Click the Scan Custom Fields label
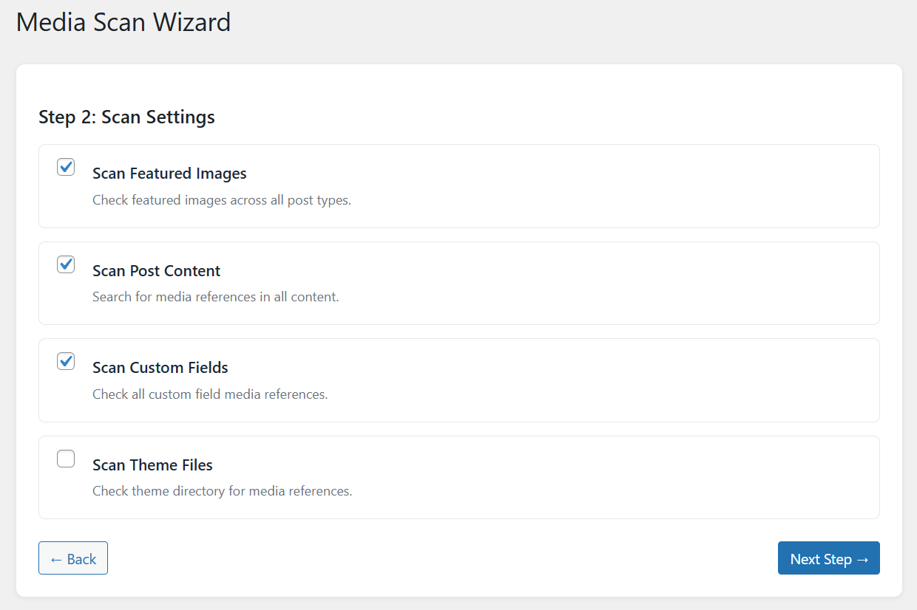Screen dimensions: 917x610 pyautogui.click(x=160, y=368)
